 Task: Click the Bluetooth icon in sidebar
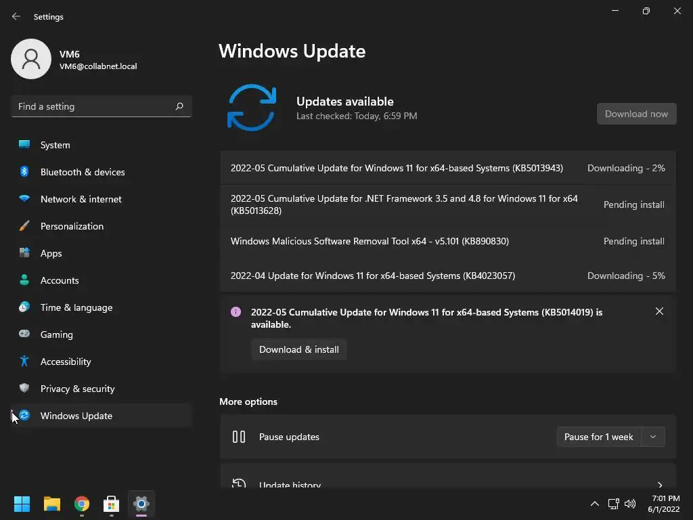(x=24, y=171)
